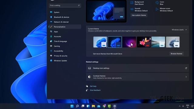Screen dimensions: 194x109
Task: Open Camtasia green app on taskbar
Action: tap(109, 106)
